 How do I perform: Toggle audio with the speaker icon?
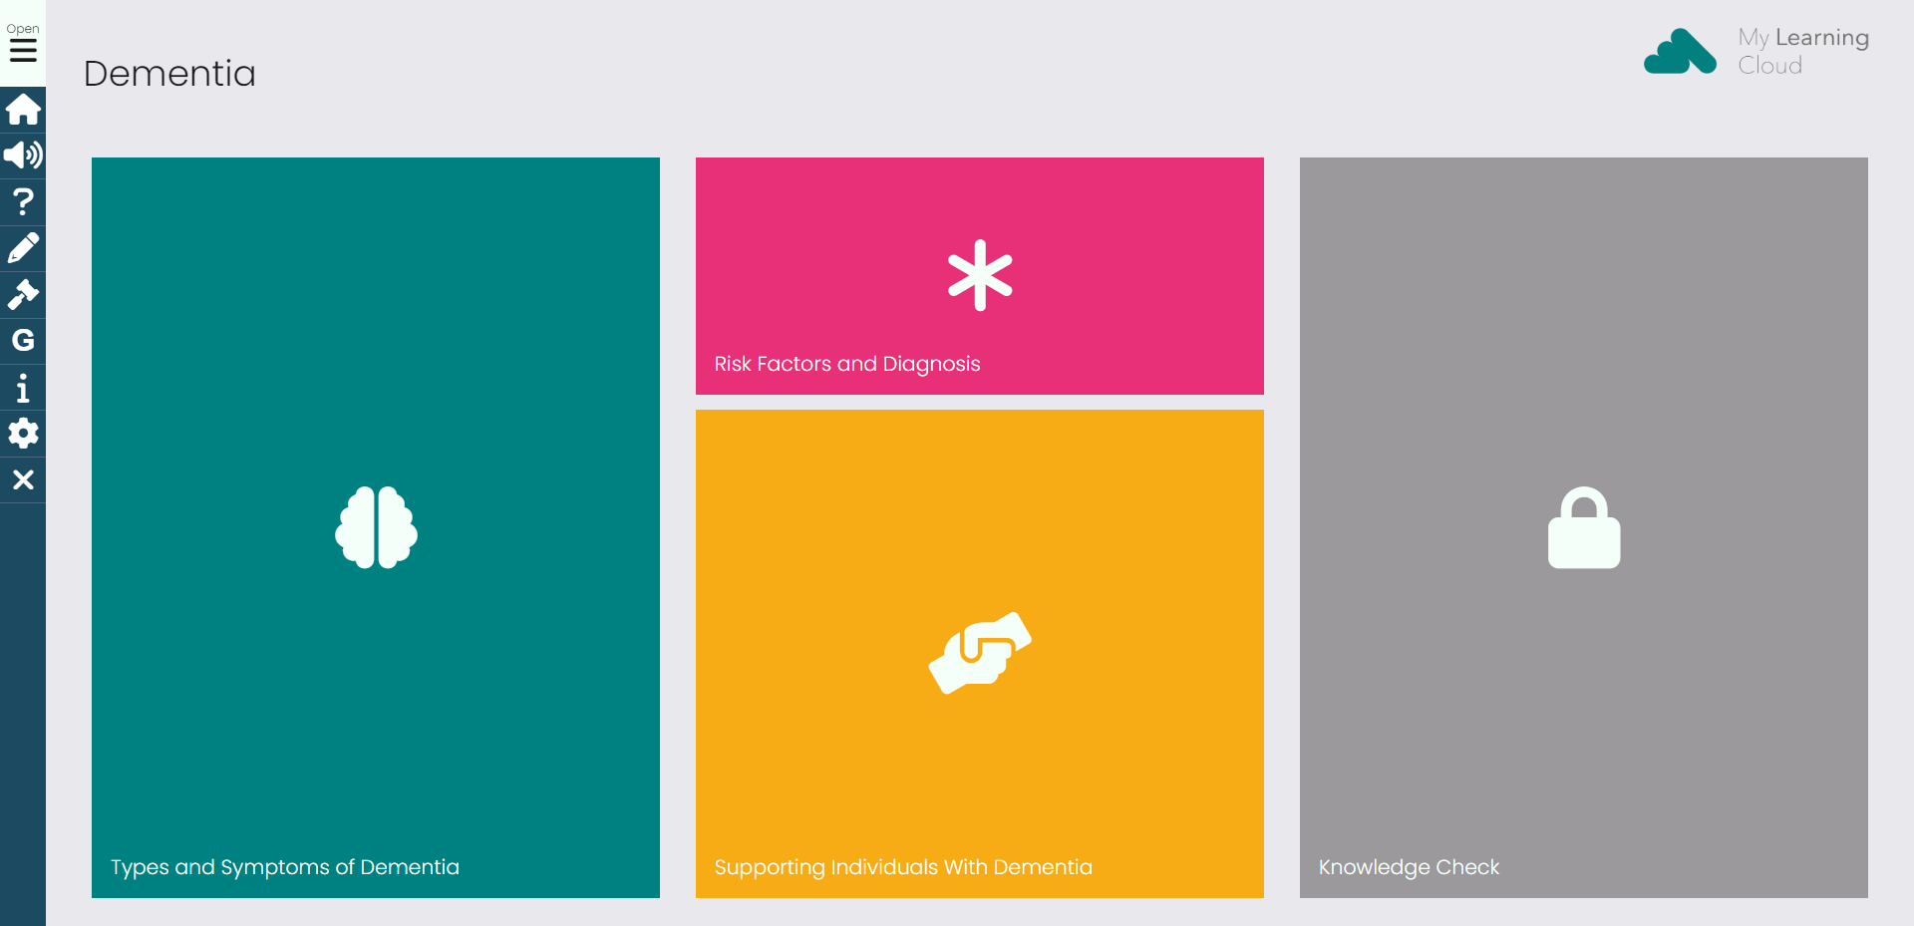tap(23, 155)
